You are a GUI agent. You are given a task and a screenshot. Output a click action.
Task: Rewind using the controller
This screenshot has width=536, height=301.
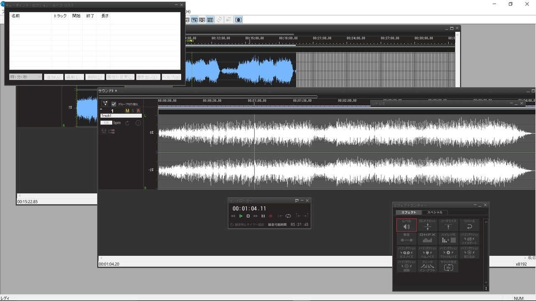tap(233, 216)
